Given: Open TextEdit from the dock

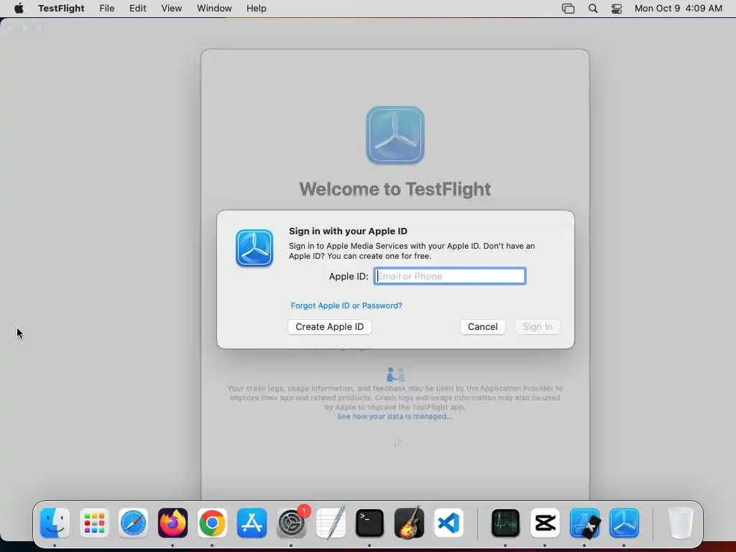Looking at the screenshot, I should pos(331,523).
